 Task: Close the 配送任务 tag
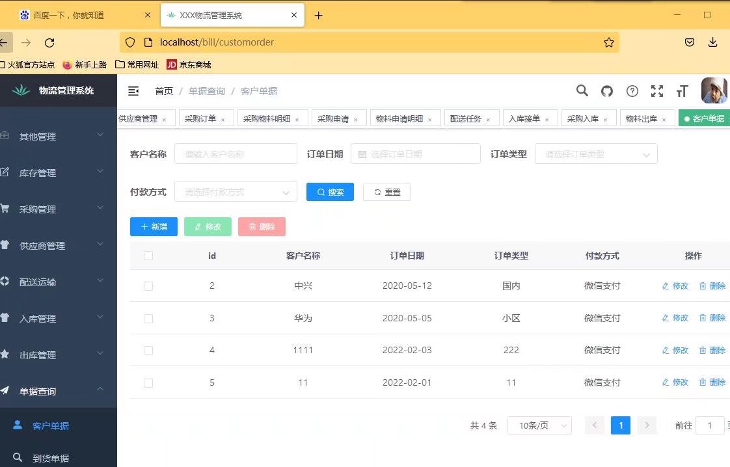click(489, 120)
